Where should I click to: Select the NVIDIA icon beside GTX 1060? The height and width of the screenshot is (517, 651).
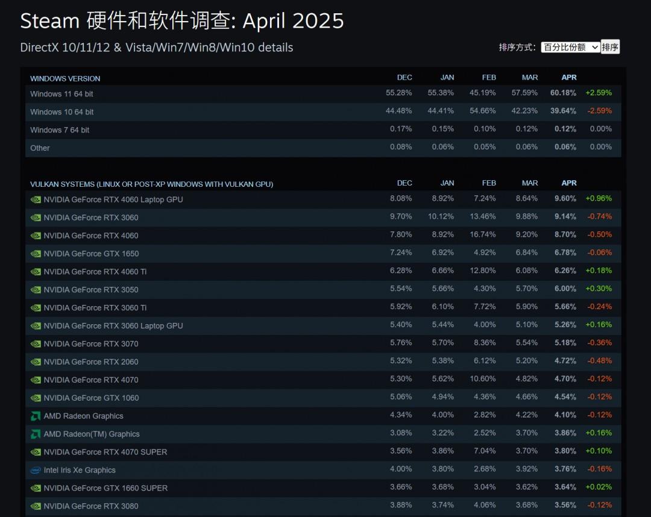(35, 398)
